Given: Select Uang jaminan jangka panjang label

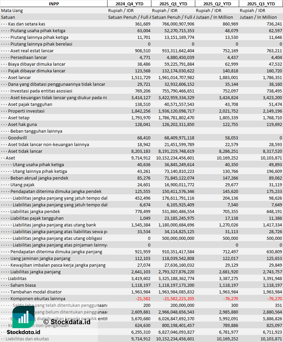Looking at the screenshot, I should point(40,259).
